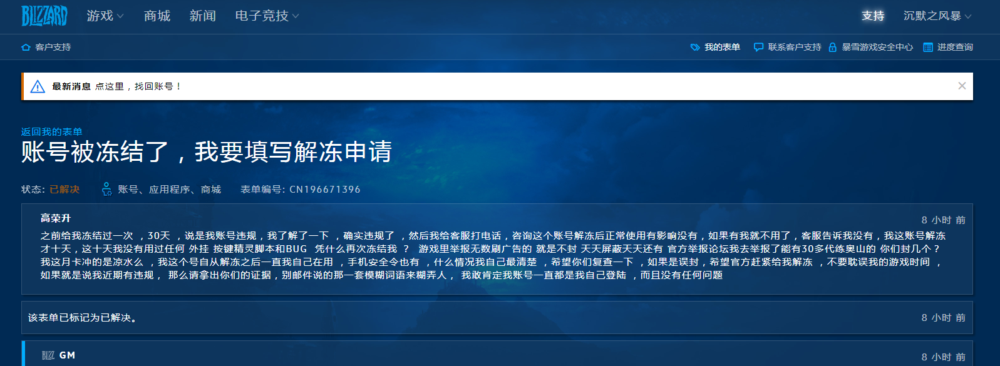
Task: Click the GM reply header name
Action: [67, 355]
